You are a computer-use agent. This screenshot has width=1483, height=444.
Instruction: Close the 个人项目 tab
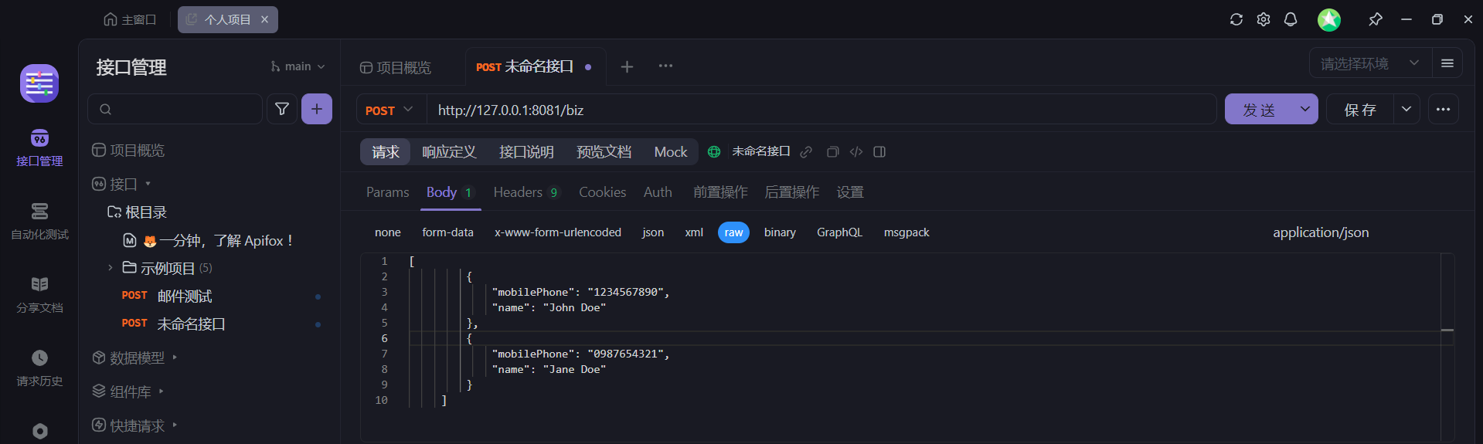(264, 19)
